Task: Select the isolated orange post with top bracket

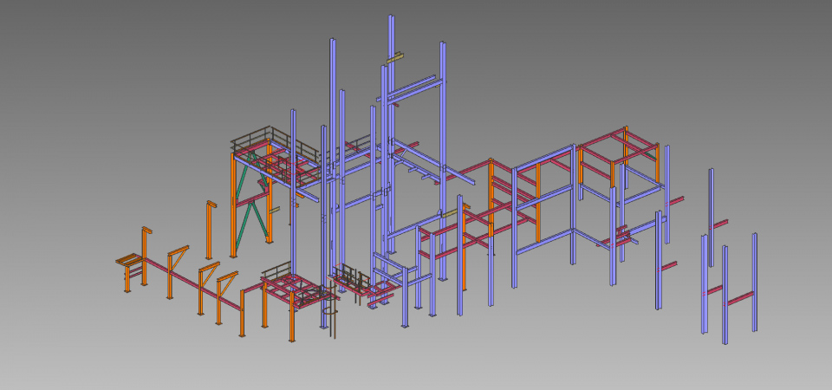Action: pos(210,230)
